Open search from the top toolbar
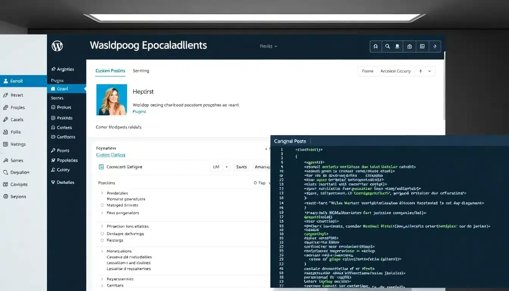This screenshot has height=291, width=509. [387, 46]
